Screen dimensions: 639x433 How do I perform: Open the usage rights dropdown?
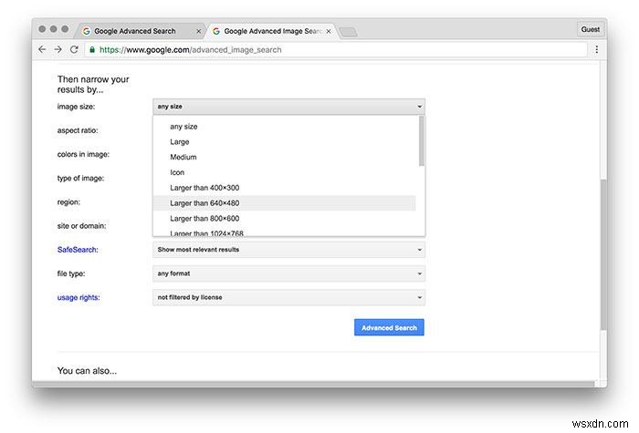[288, 296]
